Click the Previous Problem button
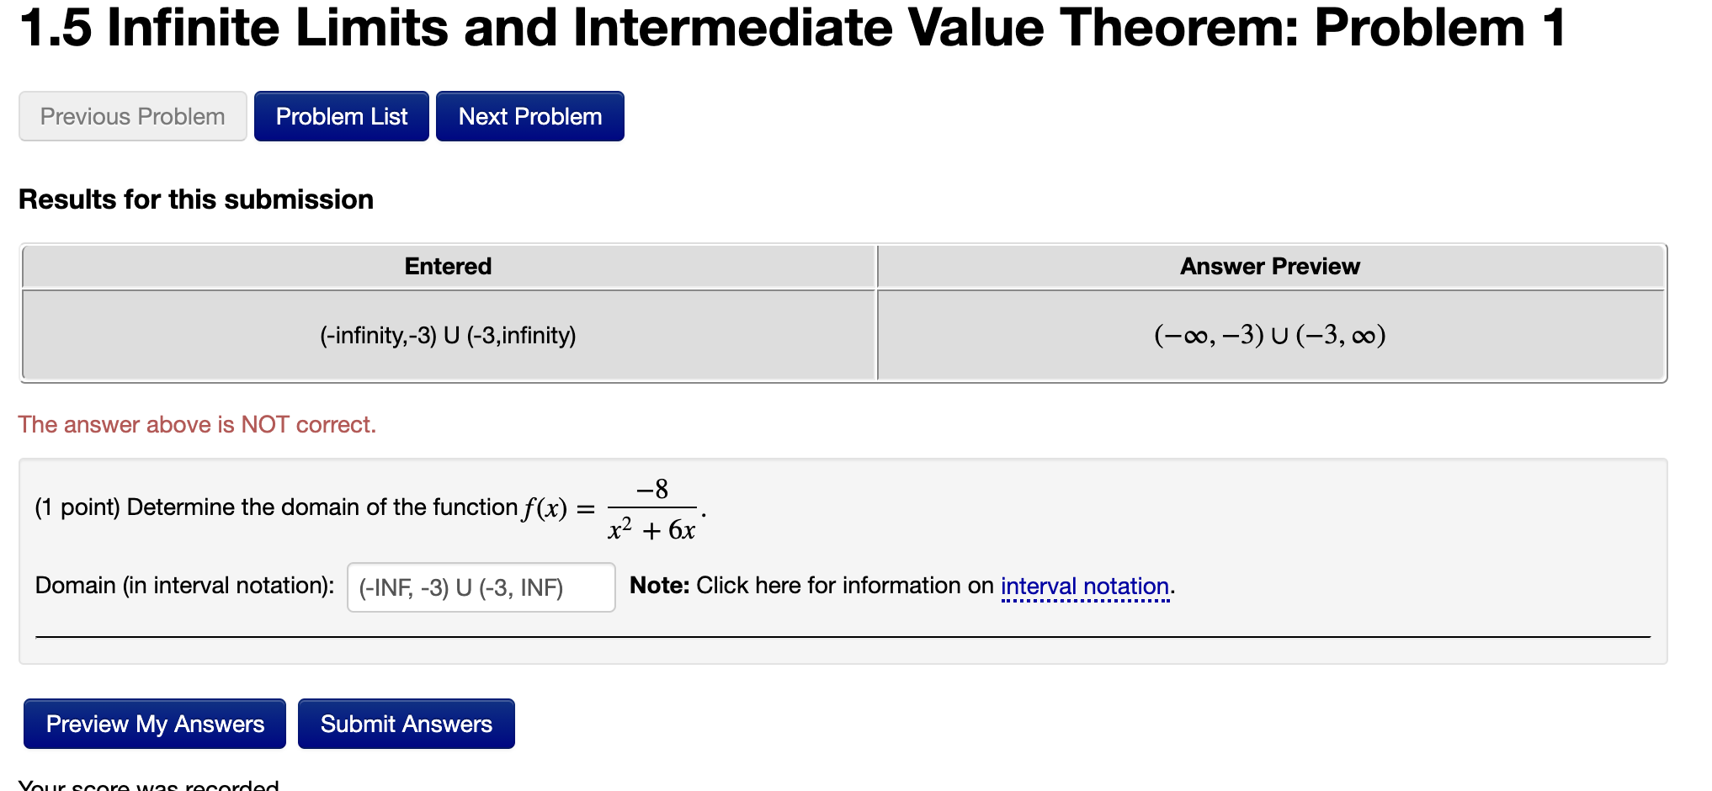The image size is (1712, 791). [x=131, y=115]
